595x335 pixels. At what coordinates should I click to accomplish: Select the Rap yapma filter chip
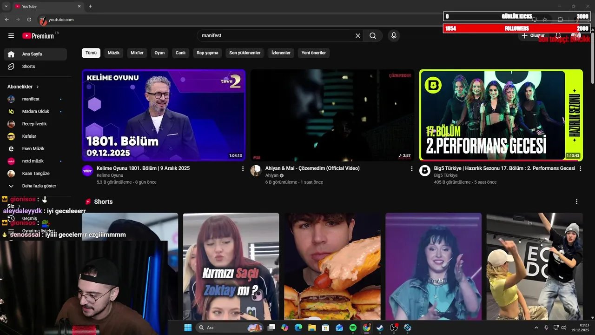pyautogui.click(x=207, y=53)
